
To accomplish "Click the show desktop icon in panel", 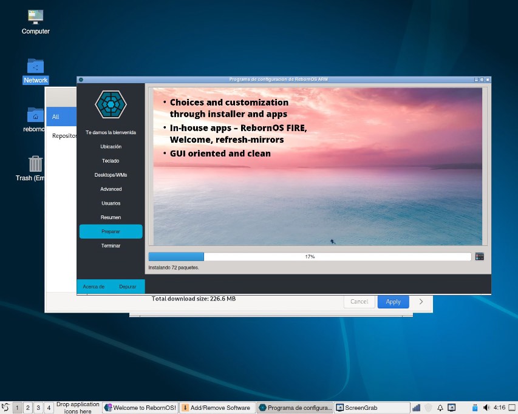I will [x=512, y=408].
